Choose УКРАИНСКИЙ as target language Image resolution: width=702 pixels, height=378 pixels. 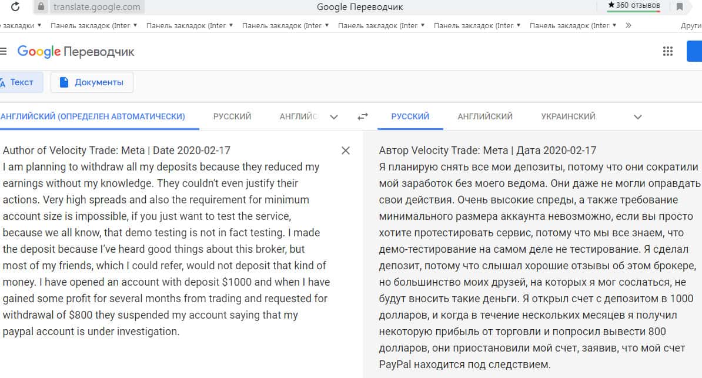[567, 116]
